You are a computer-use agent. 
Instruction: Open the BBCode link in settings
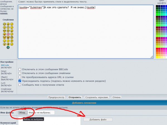coord(5,65)
